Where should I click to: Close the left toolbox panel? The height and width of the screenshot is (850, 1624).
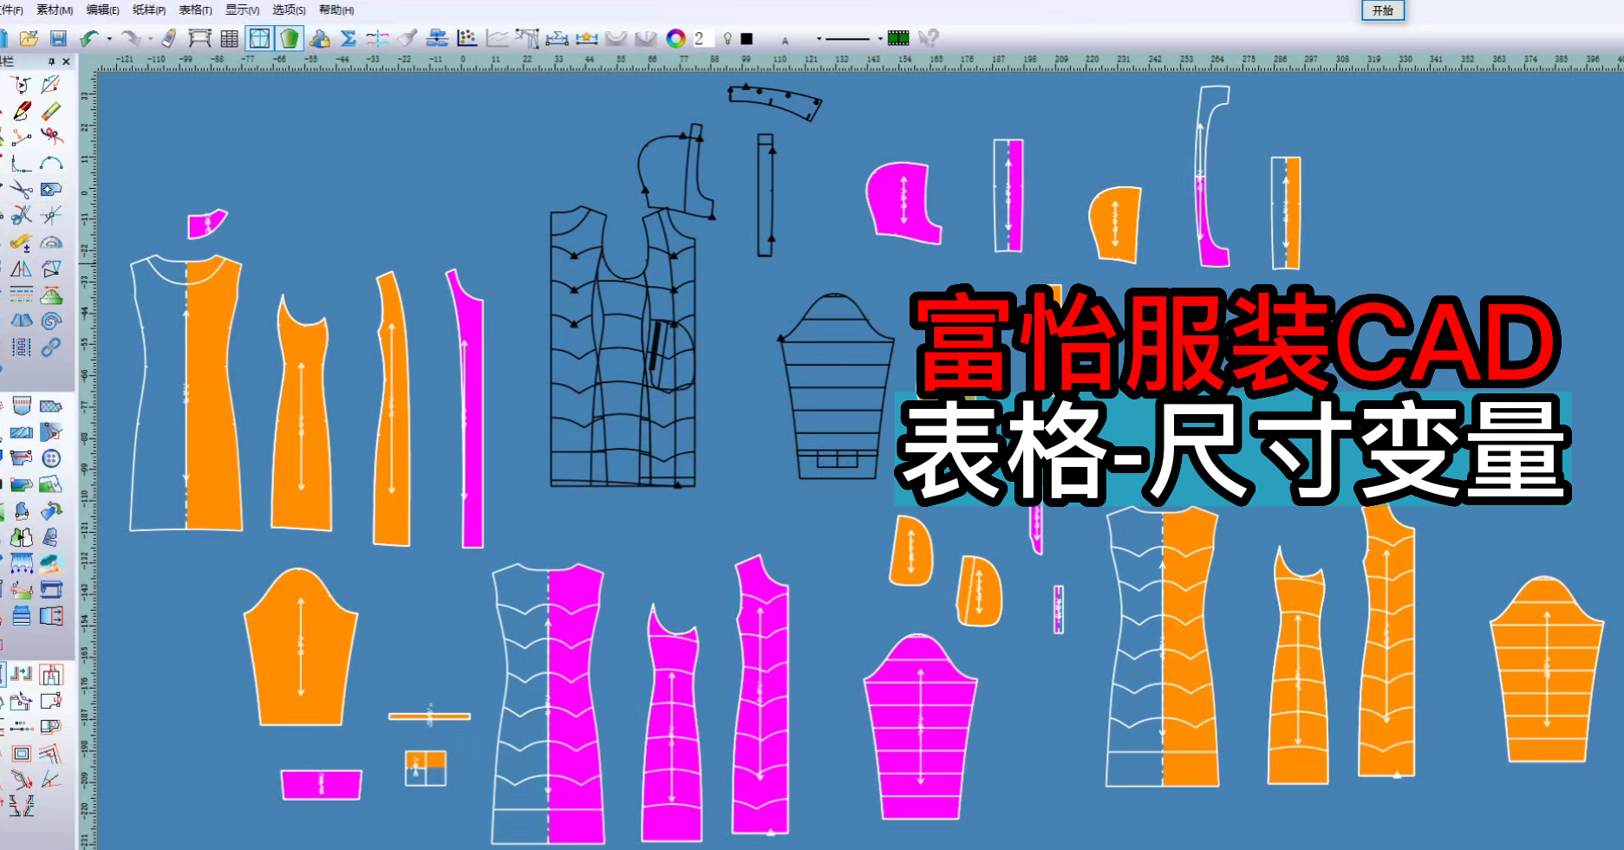pyautogui.click(x=66, y=62)
